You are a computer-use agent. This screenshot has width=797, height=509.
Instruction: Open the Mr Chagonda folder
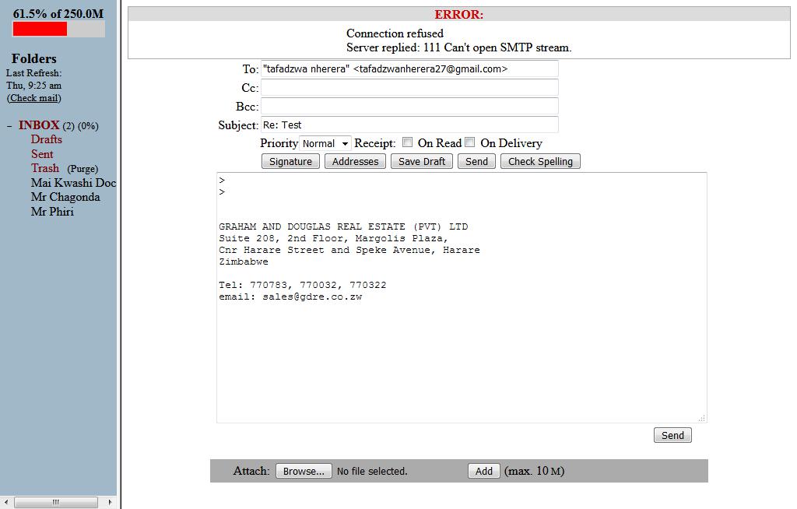click(65, 197)
